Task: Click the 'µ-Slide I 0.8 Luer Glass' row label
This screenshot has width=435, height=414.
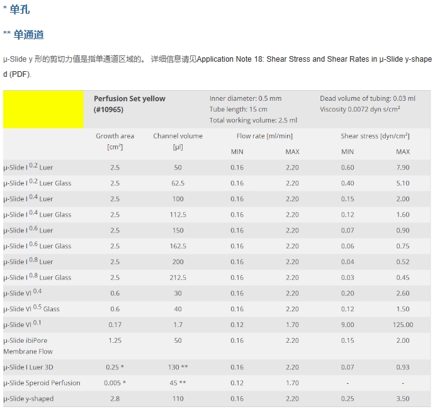Action: [37, 277]
